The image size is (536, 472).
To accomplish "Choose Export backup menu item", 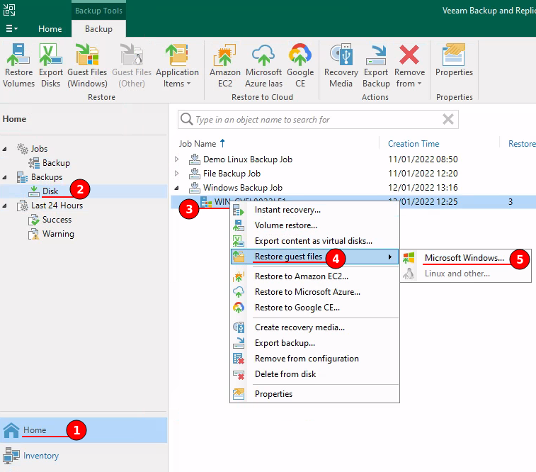I will pos(314,343).
